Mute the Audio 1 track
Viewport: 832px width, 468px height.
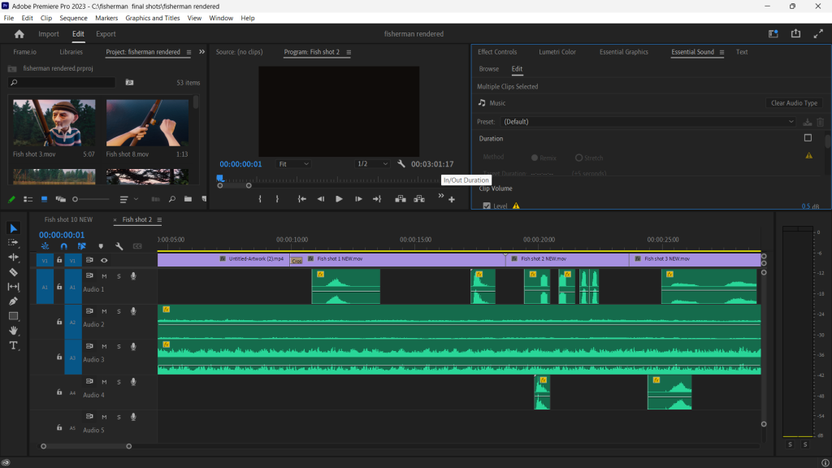click(x=104, y=276)
